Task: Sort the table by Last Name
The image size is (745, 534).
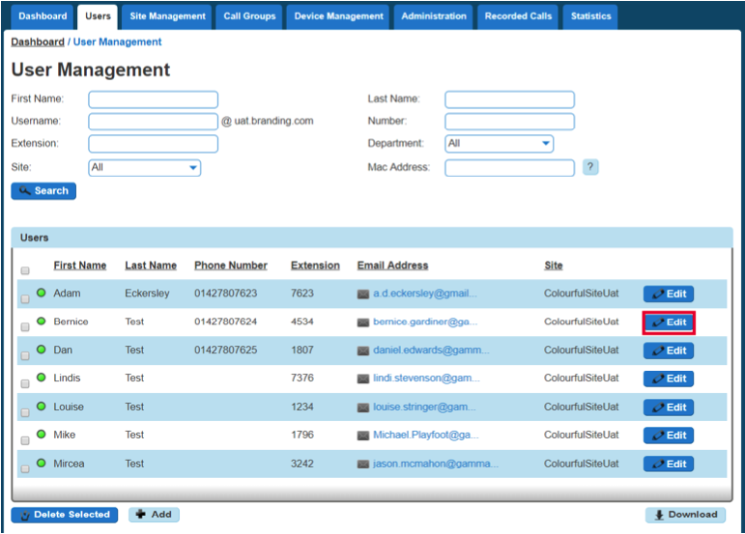Action: [151, 266]
